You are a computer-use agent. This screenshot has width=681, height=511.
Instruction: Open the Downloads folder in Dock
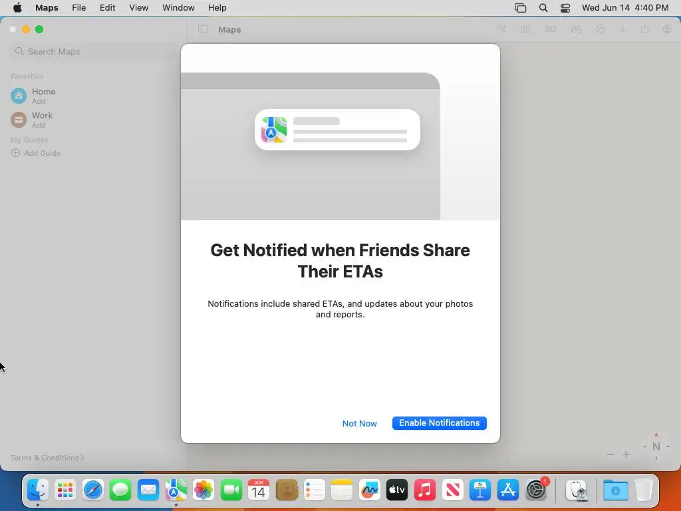[615, 490]
